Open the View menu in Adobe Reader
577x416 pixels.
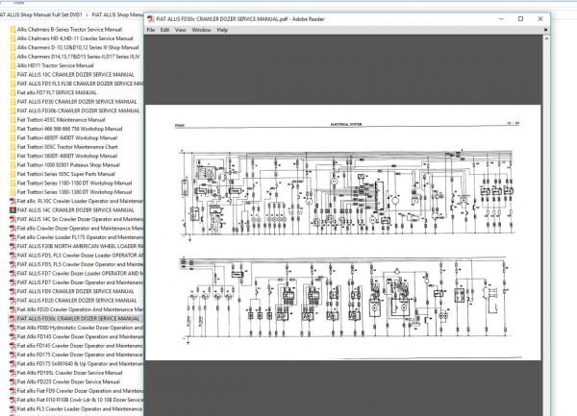coord(181,30)
